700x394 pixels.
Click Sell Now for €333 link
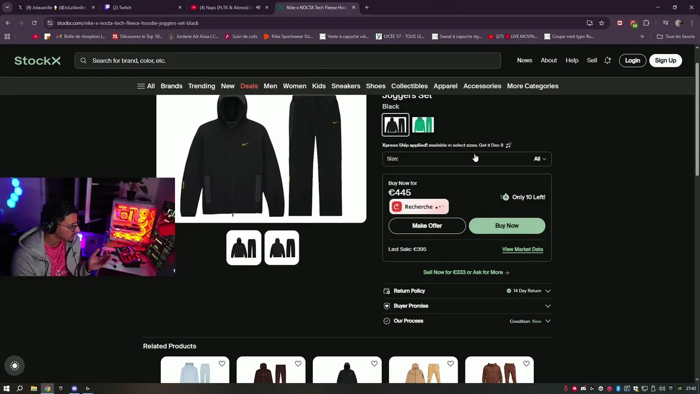466,273
